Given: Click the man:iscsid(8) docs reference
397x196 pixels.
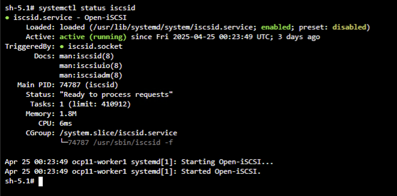Looking at the screenshot, I should pyautogui.click(x=86, y=56).
